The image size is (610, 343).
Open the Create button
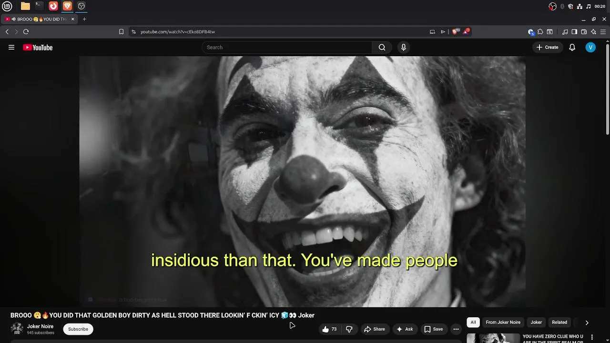(547, 47)
